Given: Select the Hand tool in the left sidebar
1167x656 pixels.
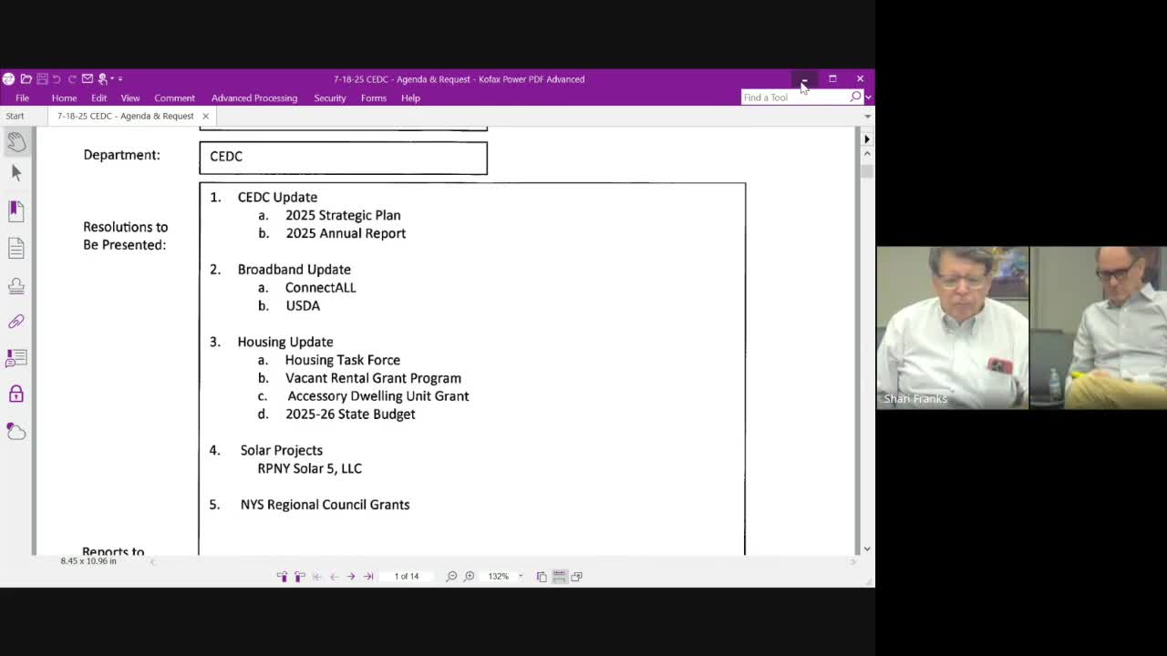Looking at the screenshot, I should (16, 141).
